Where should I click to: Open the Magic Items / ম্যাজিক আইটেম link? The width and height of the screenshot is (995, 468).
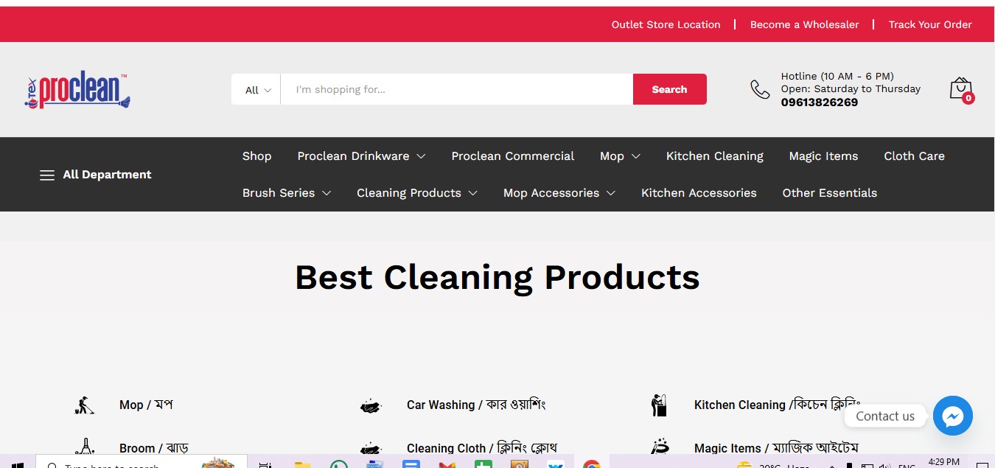point(776,448)
